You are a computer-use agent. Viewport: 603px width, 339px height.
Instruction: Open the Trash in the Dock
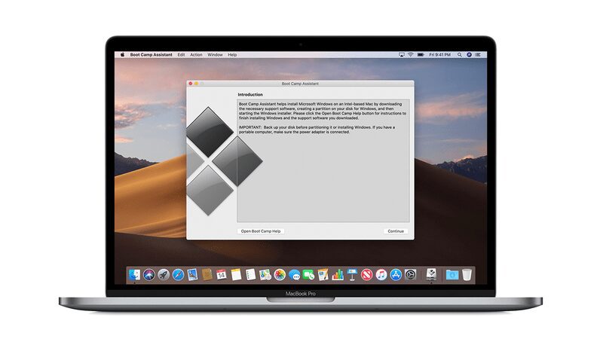467,274
